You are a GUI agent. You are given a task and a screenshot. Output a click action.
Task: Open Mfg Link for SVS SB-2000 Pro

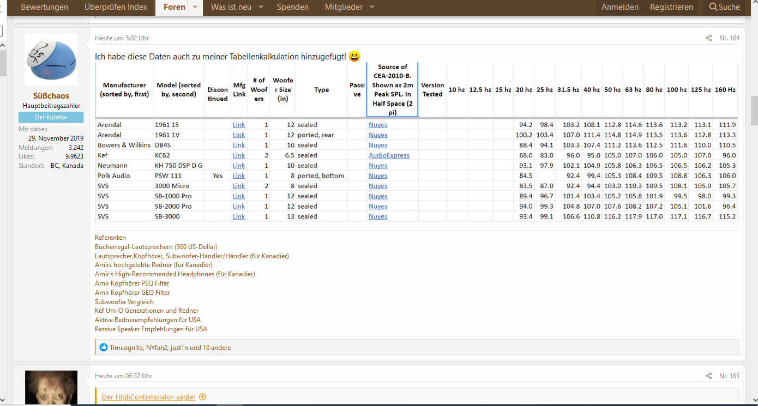(239, 207)
